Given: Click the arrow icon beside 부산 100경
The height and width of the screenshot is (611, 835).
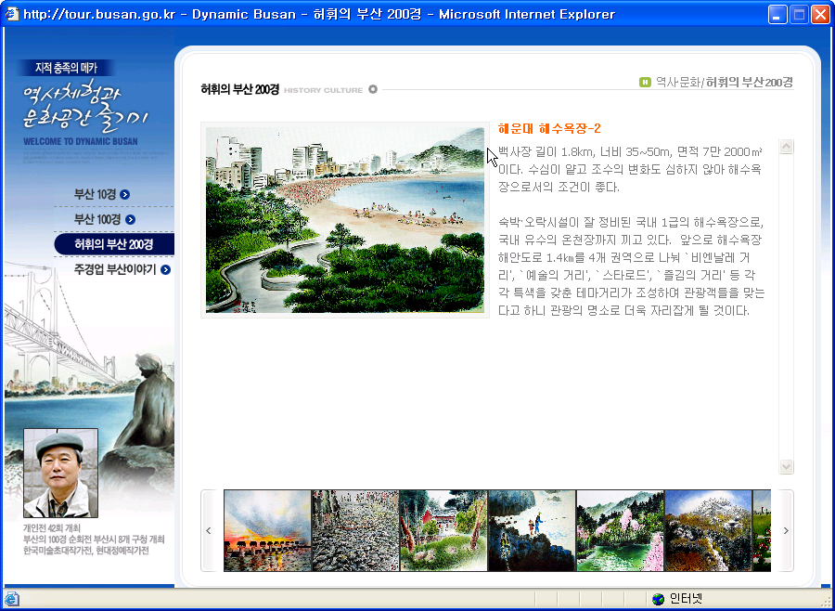Looking at the screenshot, I should tap(130, 220).
